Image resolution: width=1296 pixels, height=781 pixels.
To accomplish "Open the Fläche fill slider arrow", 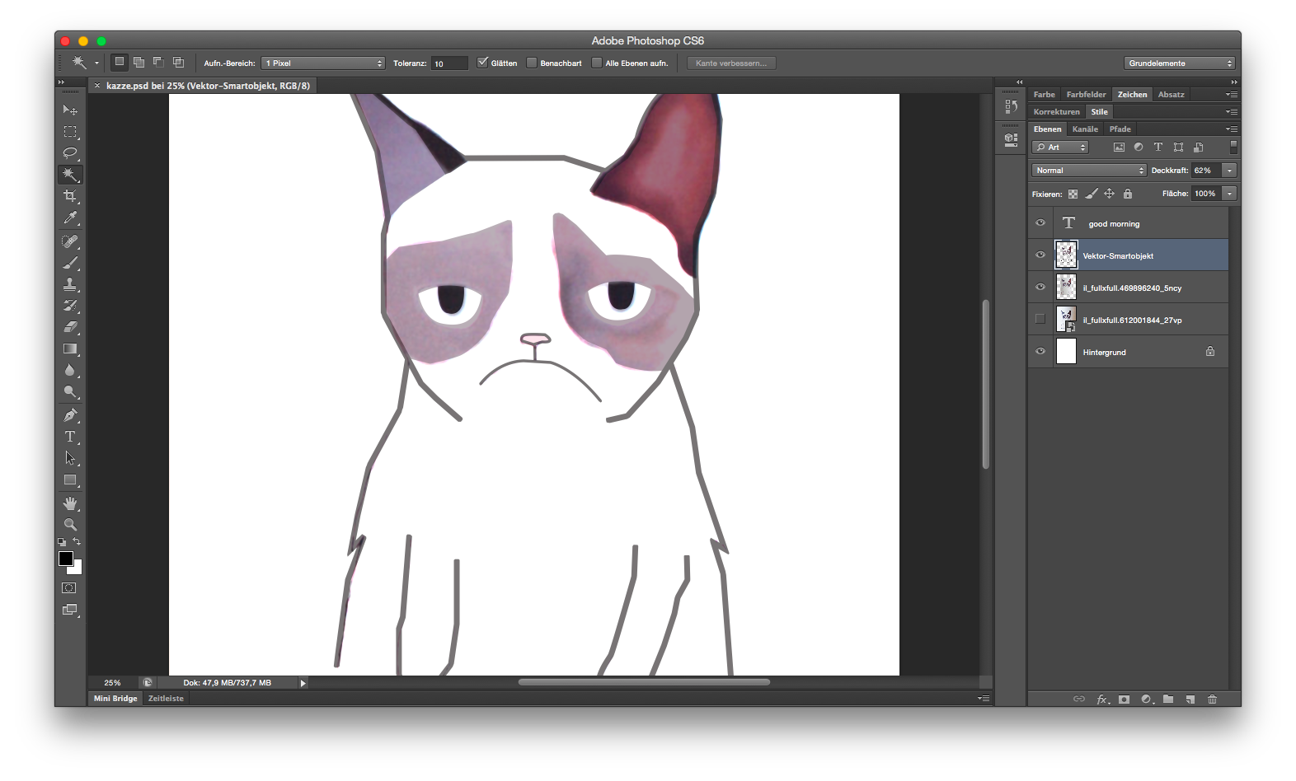I will coord(1229,194).
